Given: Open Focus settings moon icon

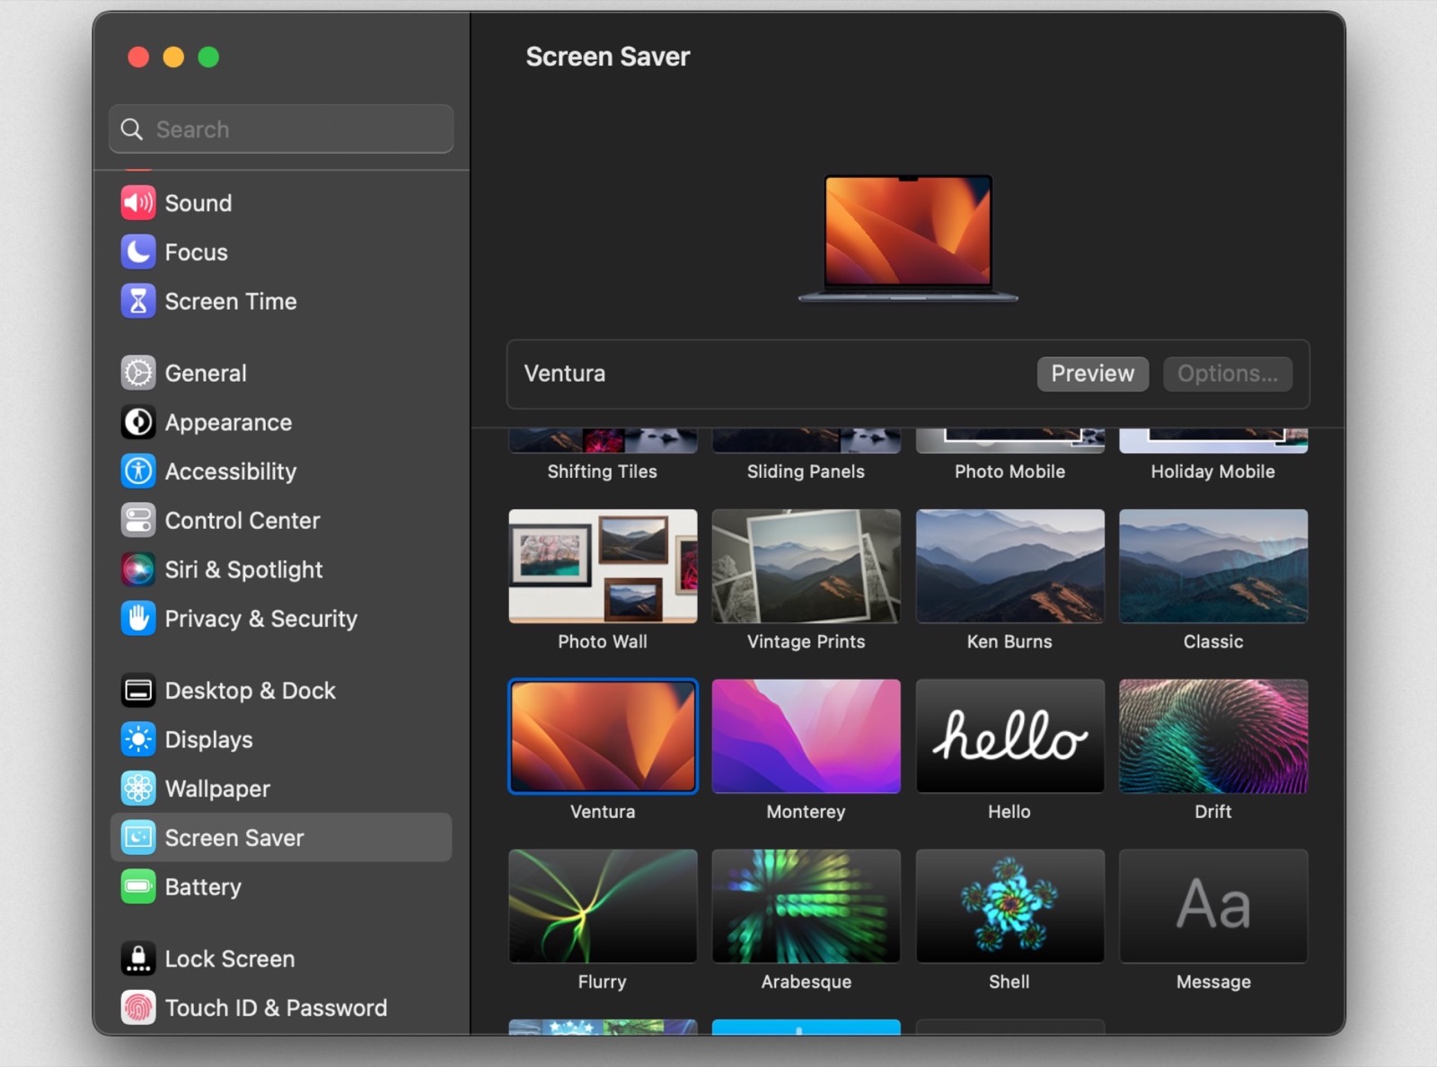Looking at the screenshot, I should pos(138,252).
